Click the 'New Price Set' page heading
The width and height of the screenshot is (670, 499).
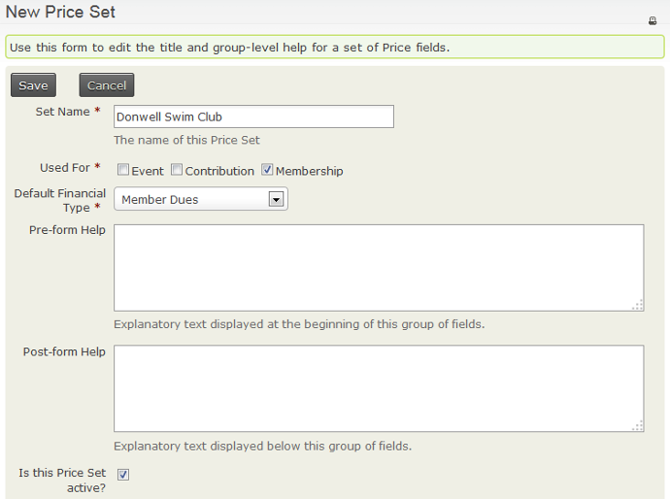[60, 13]
